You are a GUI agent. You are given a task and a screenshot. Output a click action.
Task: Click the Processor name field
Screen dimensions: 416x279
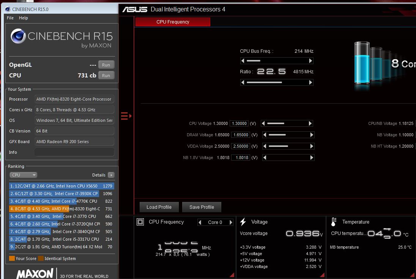74,99
